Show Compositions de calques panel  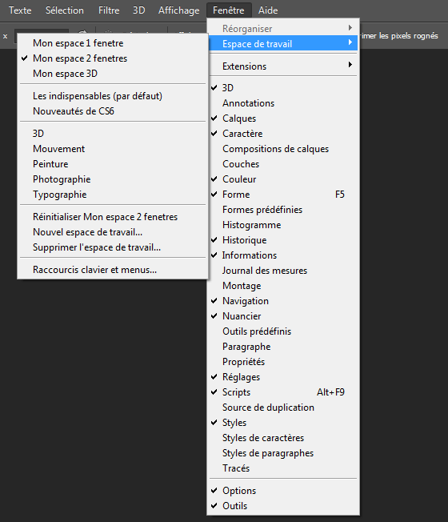click(283, 148)
